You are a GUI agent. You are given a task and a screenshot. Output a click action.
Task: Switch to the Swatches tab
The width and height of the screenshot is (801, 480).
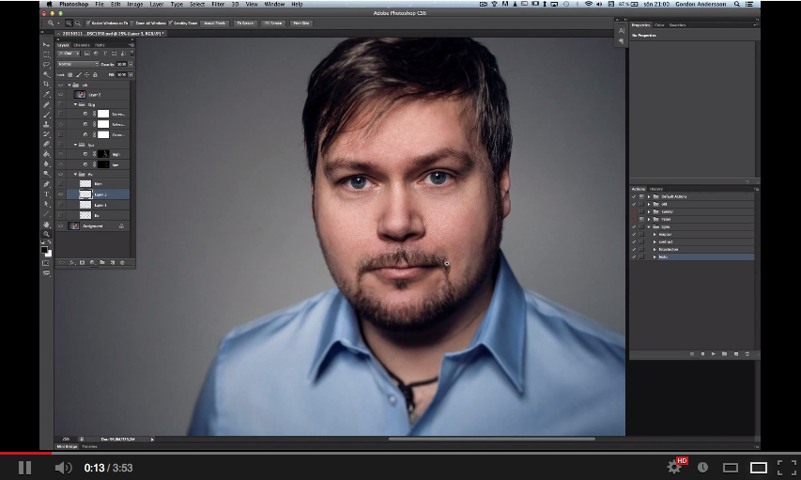pos(677,24)
